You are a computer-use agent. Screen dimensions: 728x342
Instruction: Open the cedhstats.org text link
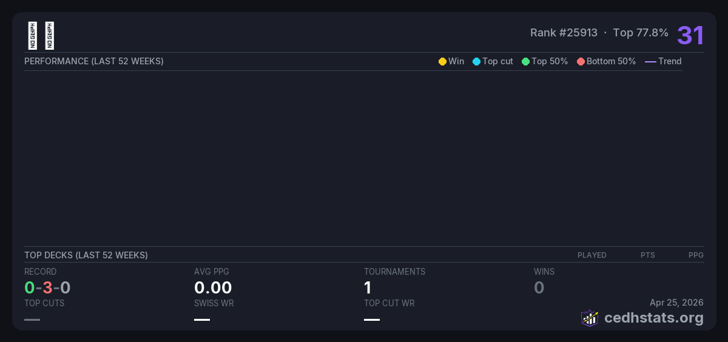(654, 318)
